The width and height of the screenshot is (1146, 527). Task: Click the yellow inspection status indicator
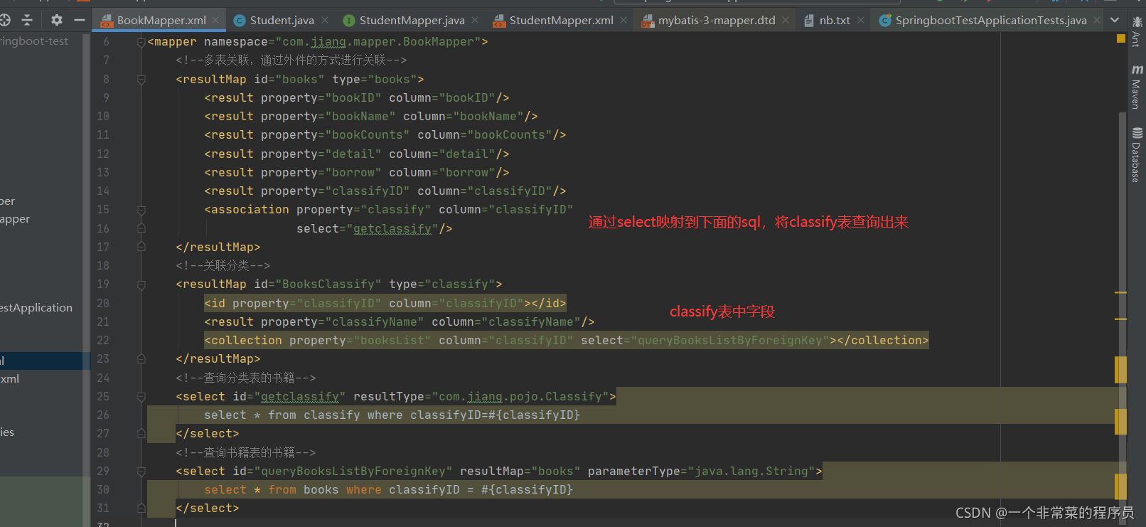click(1121, 39)
